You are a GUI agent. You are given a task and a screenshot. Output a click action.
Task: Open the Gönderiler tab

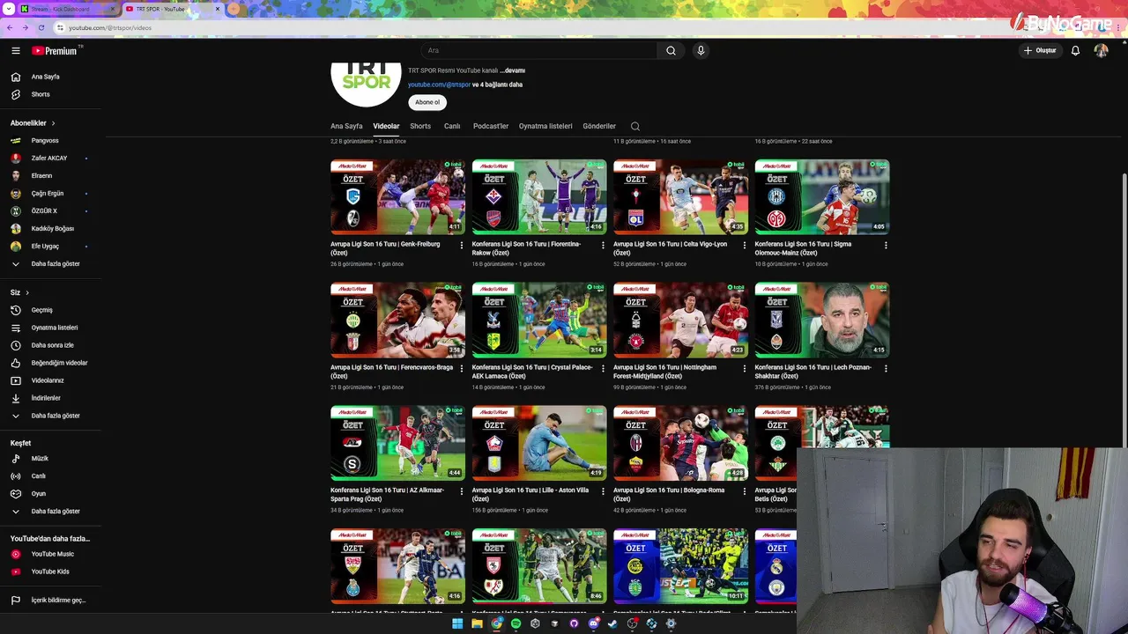tap(599, 126)
